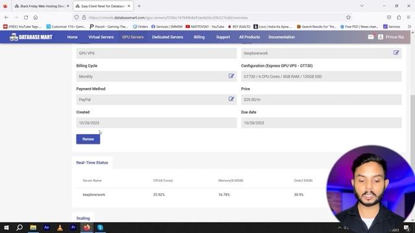Open the Prince Rai account menu
The width and height of the screenshot is (415, 233).
pos(391,37)
